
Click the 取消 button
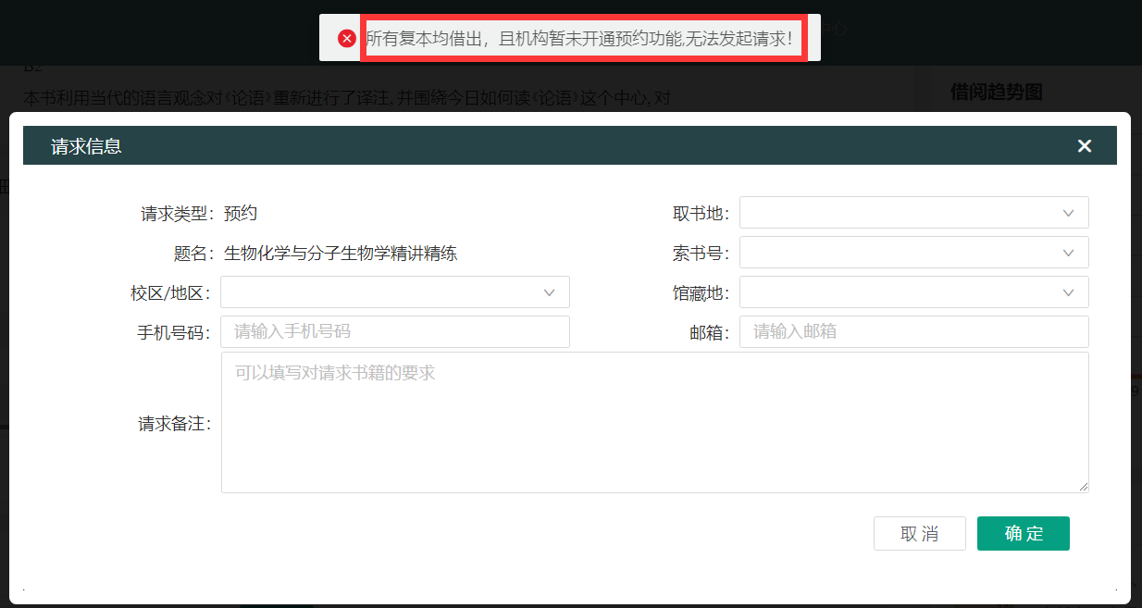coord(920,533)
